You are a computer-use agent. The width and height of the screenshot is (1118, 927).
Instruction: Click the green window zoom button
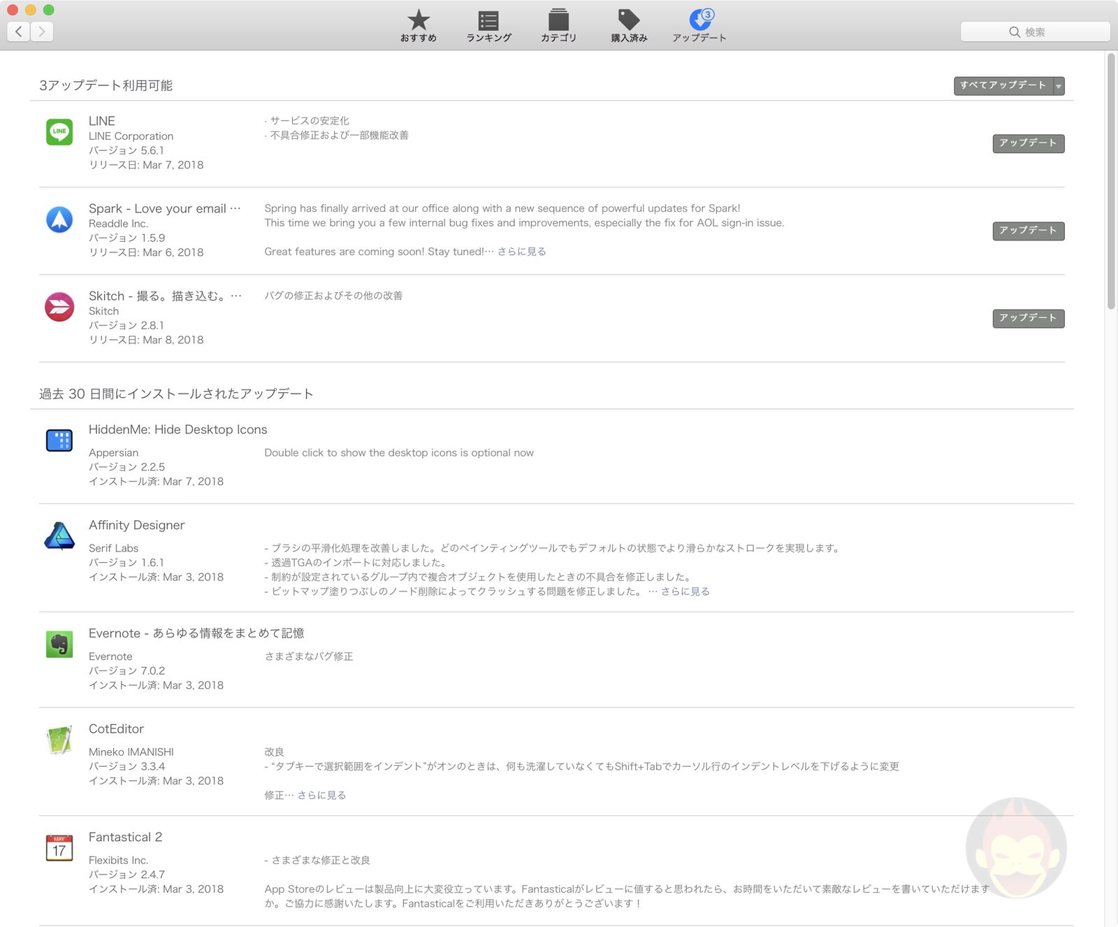(48, 10)
